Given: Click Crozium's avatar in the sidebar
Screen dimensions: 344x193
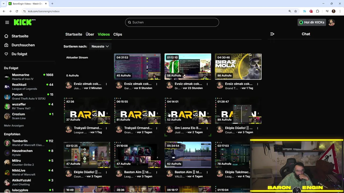Looking at the screenshot, I should 7,116.
